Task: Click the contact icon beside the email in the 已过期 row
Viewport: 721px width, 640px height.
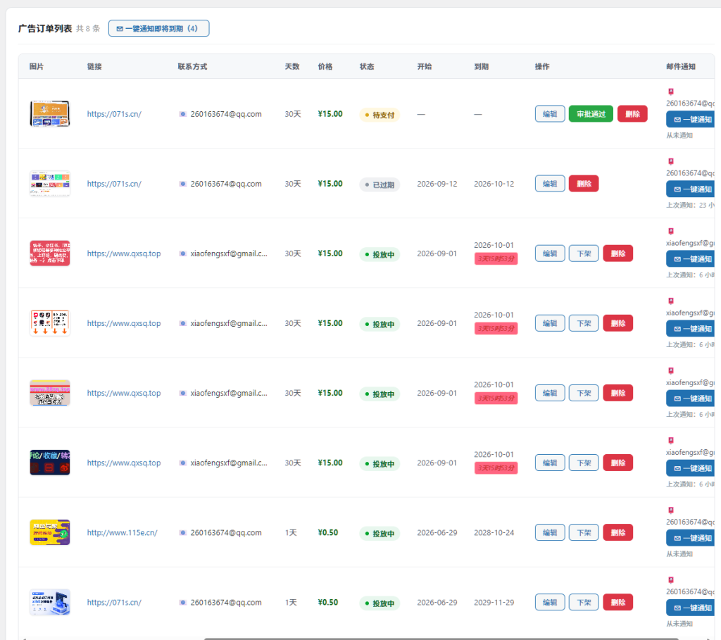Action: pyautogui.click(x=182, y=184)
